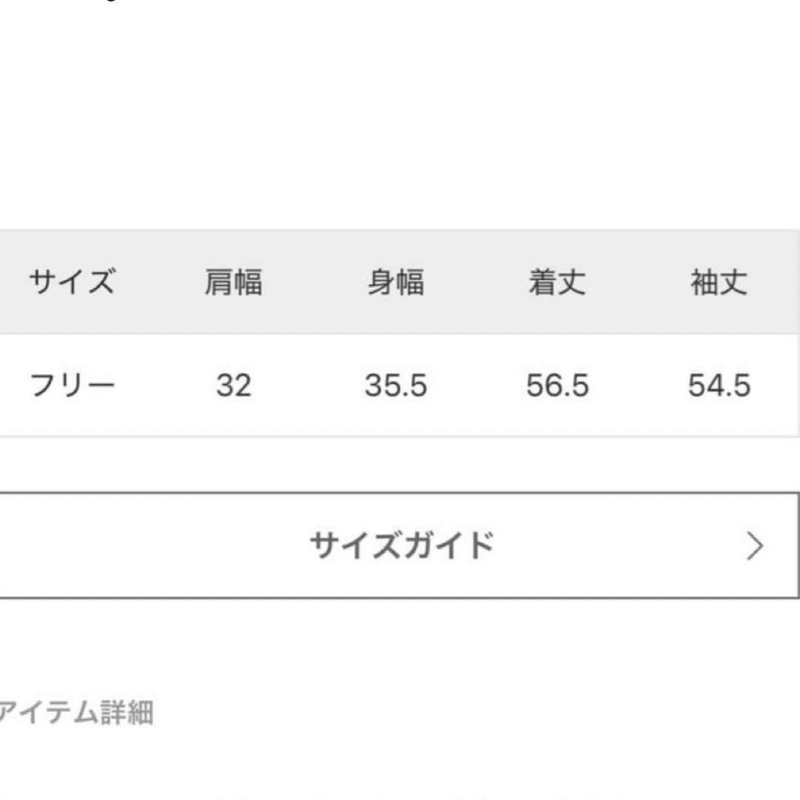Click the sleeve length value 54.5

[719, 386]
